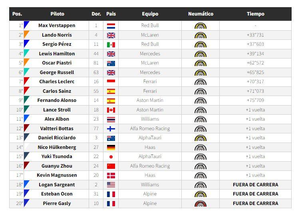The width and height of the screenshot is (304, 213).
Task: Click the "Equipo" column header
Action: (150, 14)
